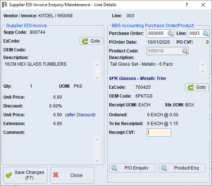Click the Qty value 1
Screen dimensions: 212x186
[31, 86]
